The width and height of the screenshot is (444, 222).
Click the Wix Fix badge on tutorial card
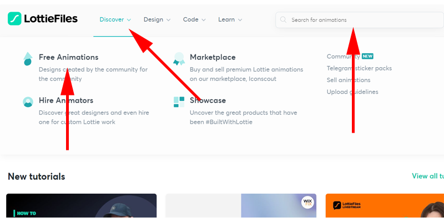click(307, 203)
